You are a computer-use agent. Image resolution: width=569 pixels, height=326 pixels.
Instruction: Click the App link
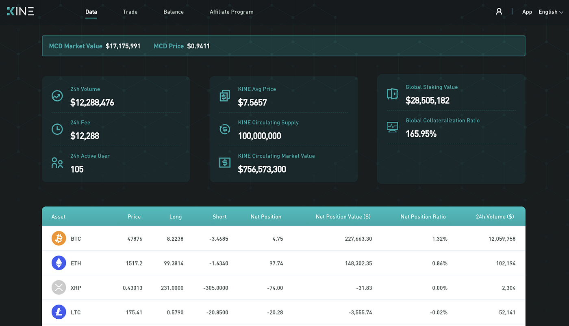527,12
